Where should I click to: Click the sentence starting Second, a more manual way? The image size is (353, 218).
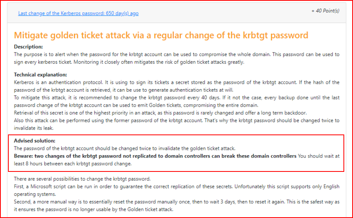pyautogui.click(x=177, y=206)
